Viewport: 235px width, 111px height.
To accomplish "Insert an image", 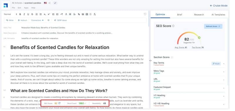I will tap(83, 14).
